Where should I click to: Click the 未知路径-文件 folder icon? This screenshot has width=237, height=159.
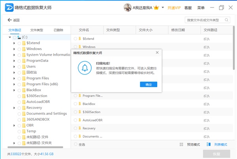[x=24, y=137]
